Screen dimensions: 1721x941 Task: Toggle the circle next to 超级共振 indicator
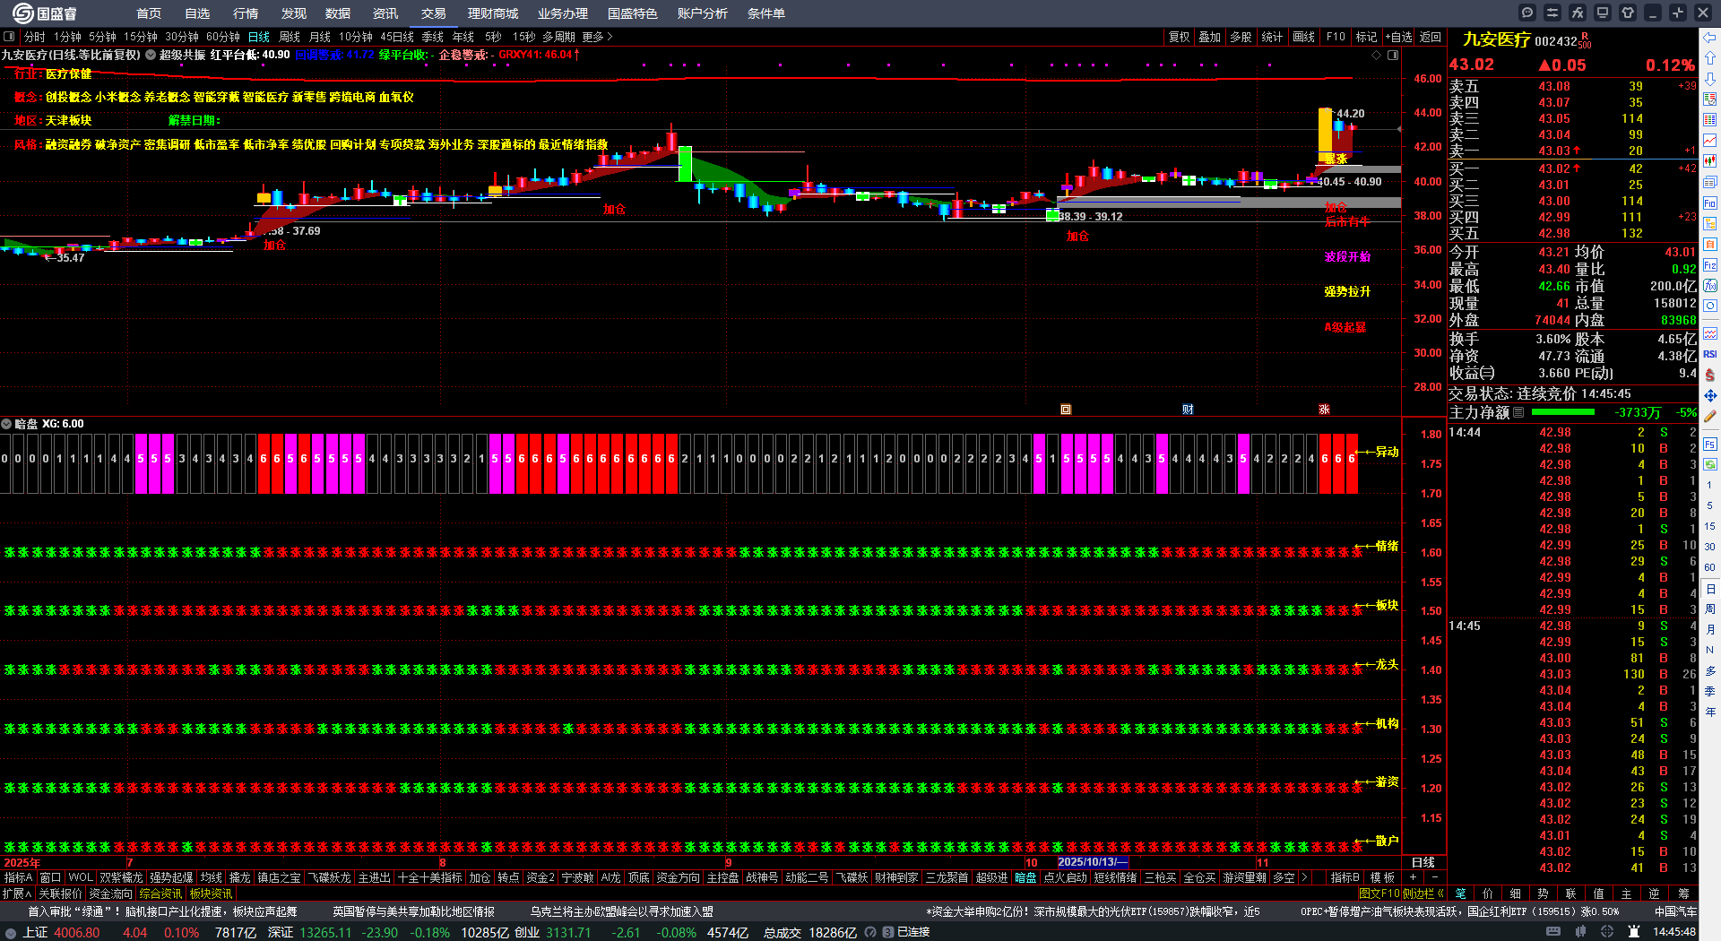[x=151, y=55]
